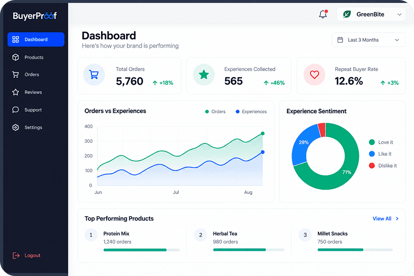Toggle Love it in sentiment legend

point(381,142)
